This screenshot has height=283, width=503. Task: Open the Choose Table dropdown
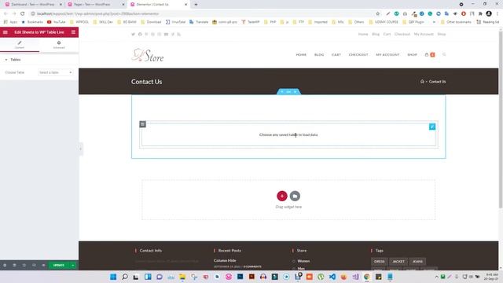coord(55,72)
